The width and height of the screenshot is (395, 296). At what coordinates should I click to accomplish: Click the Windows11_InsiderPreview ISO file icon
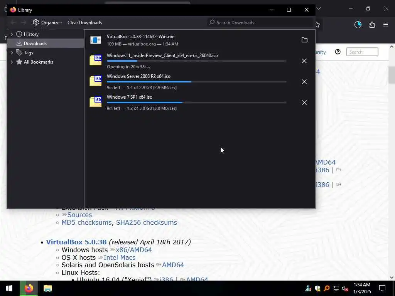pyautogui.click(x=96, y=61)
